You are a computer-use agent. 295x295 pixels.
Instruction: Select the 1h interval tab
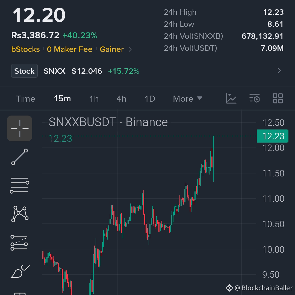(x=94, y=99)
